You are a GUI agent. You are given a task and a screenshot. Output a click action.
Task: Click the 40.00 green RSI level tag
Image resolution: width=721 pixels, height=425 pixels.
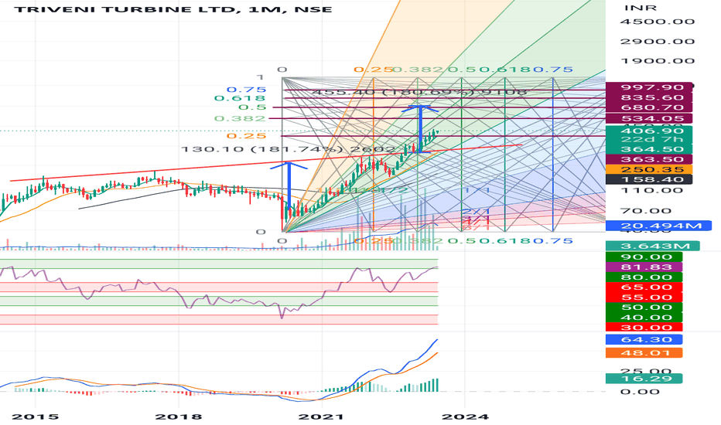pos(644,318)
